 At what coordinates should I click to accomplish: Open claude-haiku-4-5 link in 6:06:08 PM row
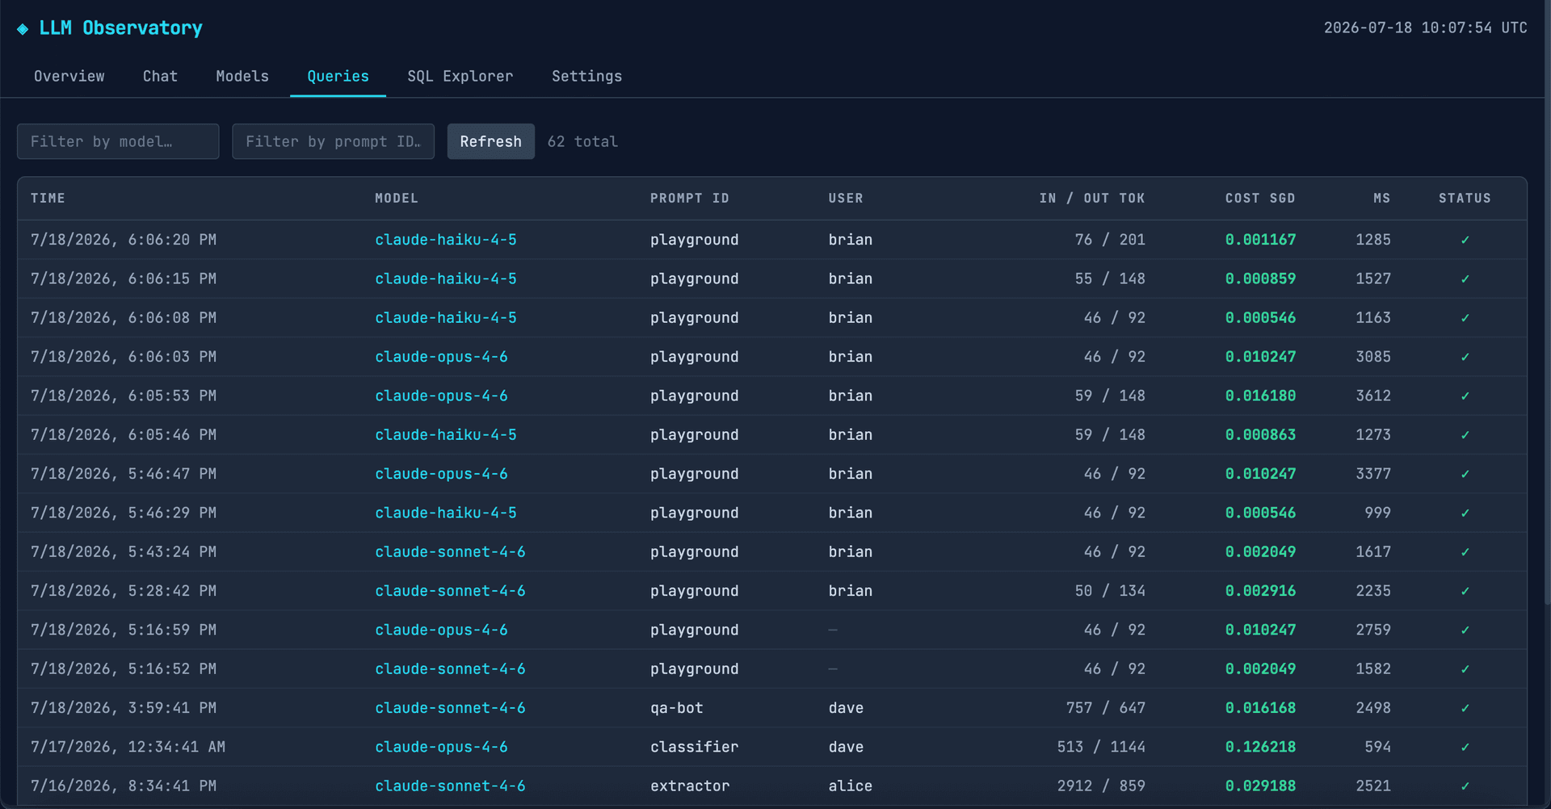[x=446, y=318]
